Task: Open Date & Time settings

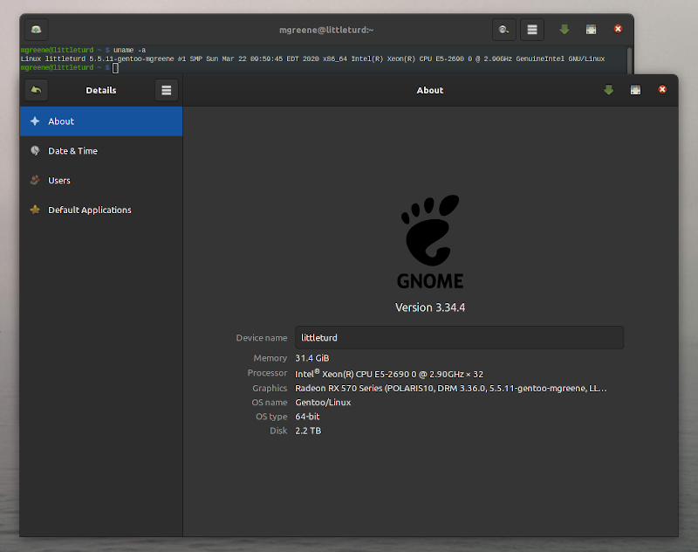Action: coord(101,150)
